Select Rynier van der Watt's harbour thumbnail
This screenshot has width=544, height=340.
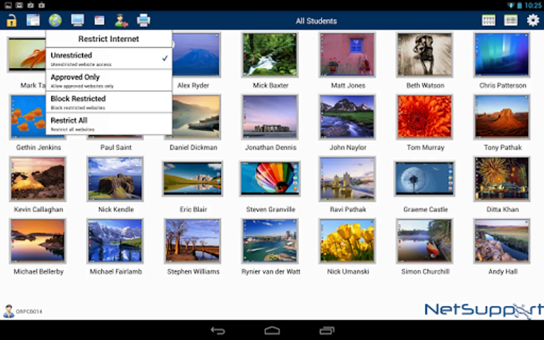point(270,241)
